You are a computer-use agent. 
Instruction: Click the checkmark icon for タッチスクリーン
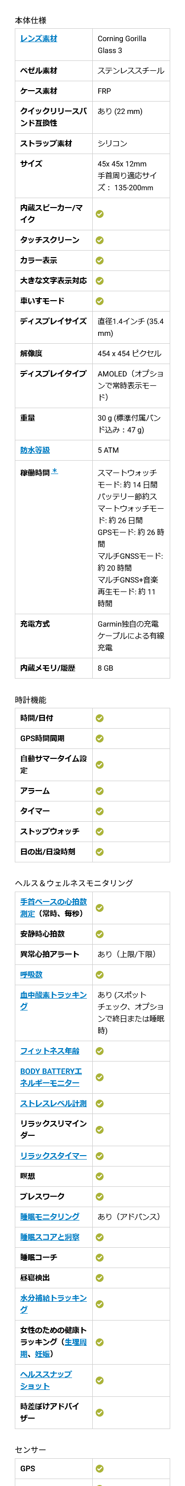tap(99, 240)
